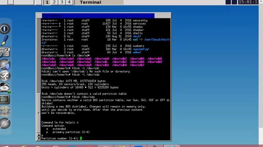Click 'Disk /dev/sda: 1073 MB' line
This screenshot has width=263, height=147.
(x=74, y=81)
